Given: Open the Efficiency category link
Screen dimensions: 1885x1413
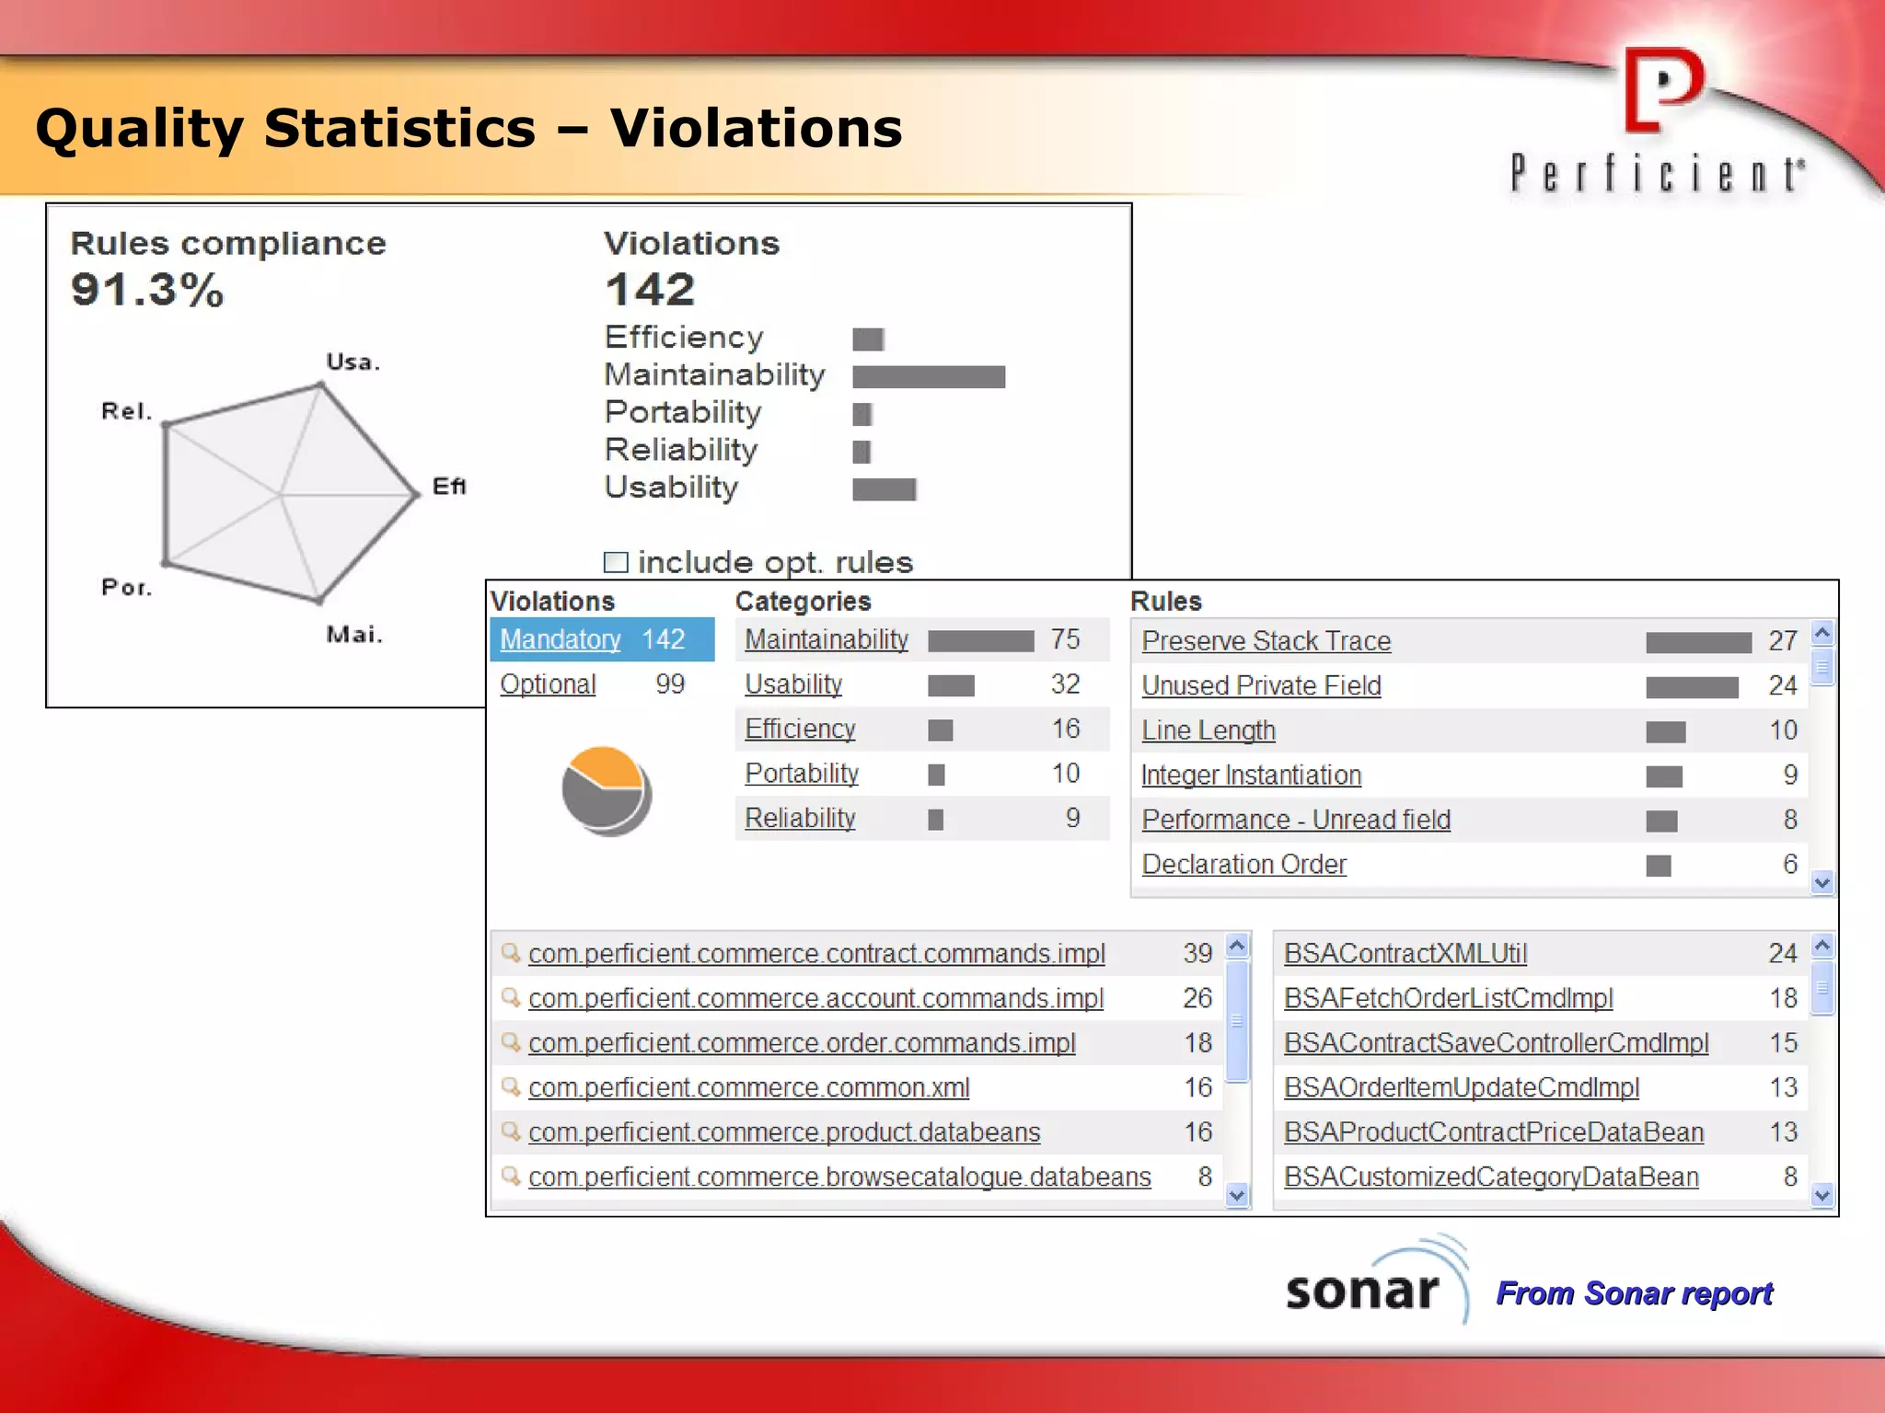Looking at the screenshot, I should pyautogui.click(x=800, y=729).
